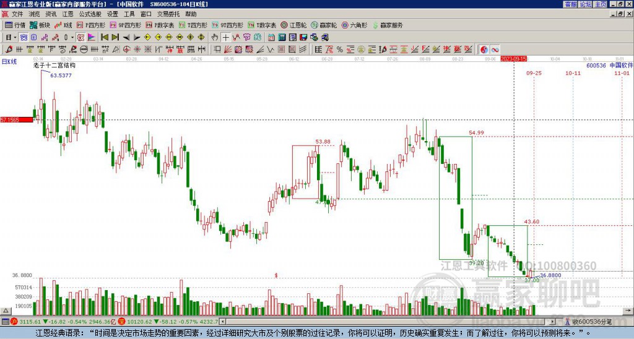Open the 板块 sector view
634x339 pixels.
[40, 25]
